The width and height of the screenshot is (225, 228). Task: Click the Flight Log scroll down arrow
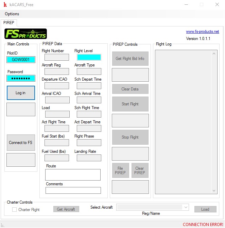[214, 191]
